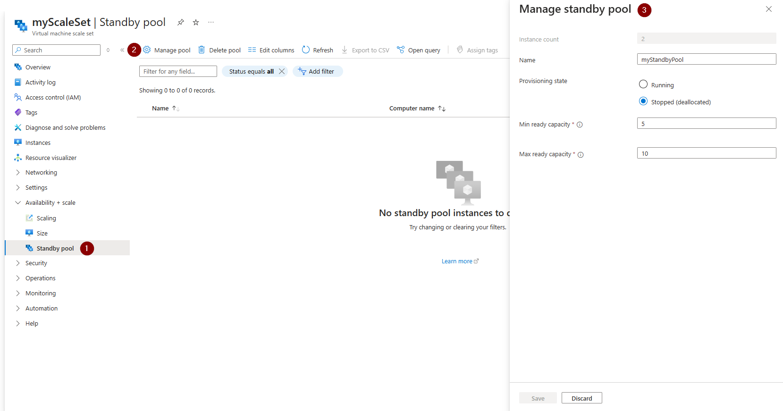Expand the Settings section
Screen dimensions: 783x411
(18, 188)
